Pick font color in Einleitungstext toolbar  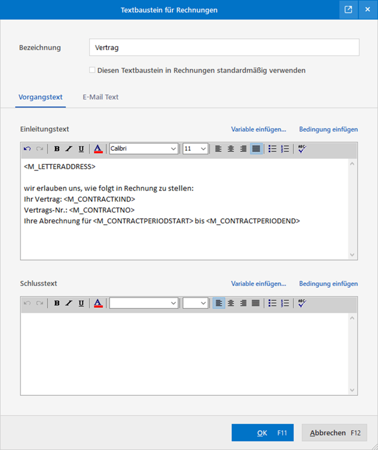[98, 149]
